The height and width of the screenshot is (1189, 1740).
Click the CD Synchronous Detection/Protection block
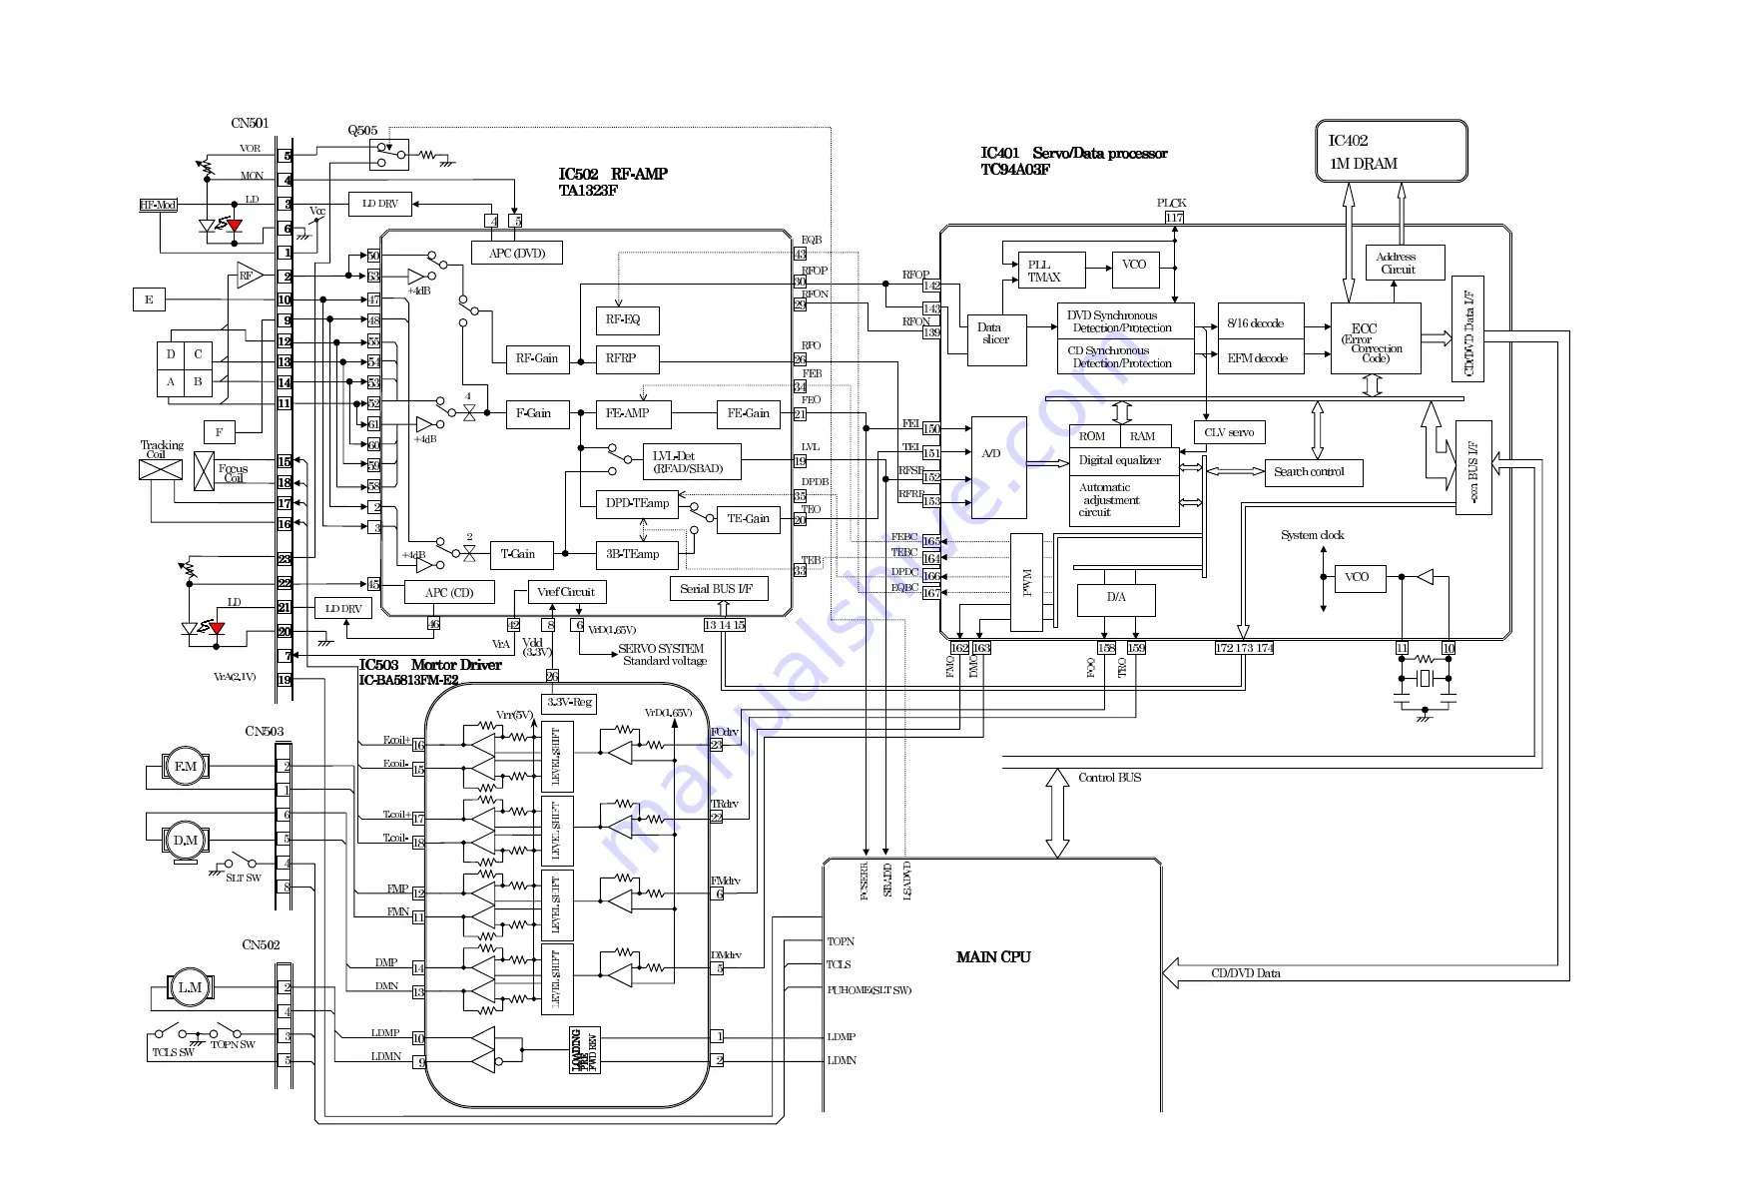point(1125,356)
